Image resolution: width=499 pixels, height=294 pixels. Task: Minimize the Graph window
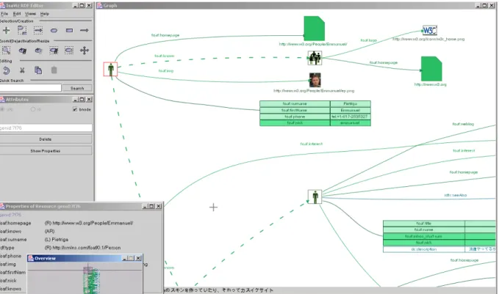pyautogui.click(x=478, y=5)
